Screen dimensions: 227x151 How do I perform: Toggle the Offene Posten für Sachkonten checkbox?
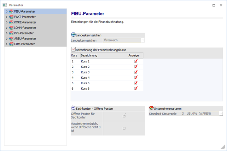click(x=124, y=115)
